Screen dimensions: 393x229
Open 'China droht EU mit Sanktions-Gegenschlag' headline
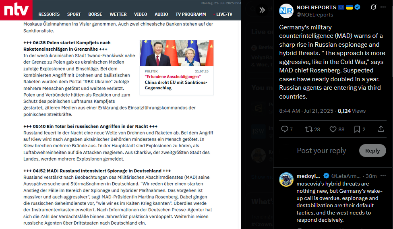pyautogui.click(x=176, y=85)
